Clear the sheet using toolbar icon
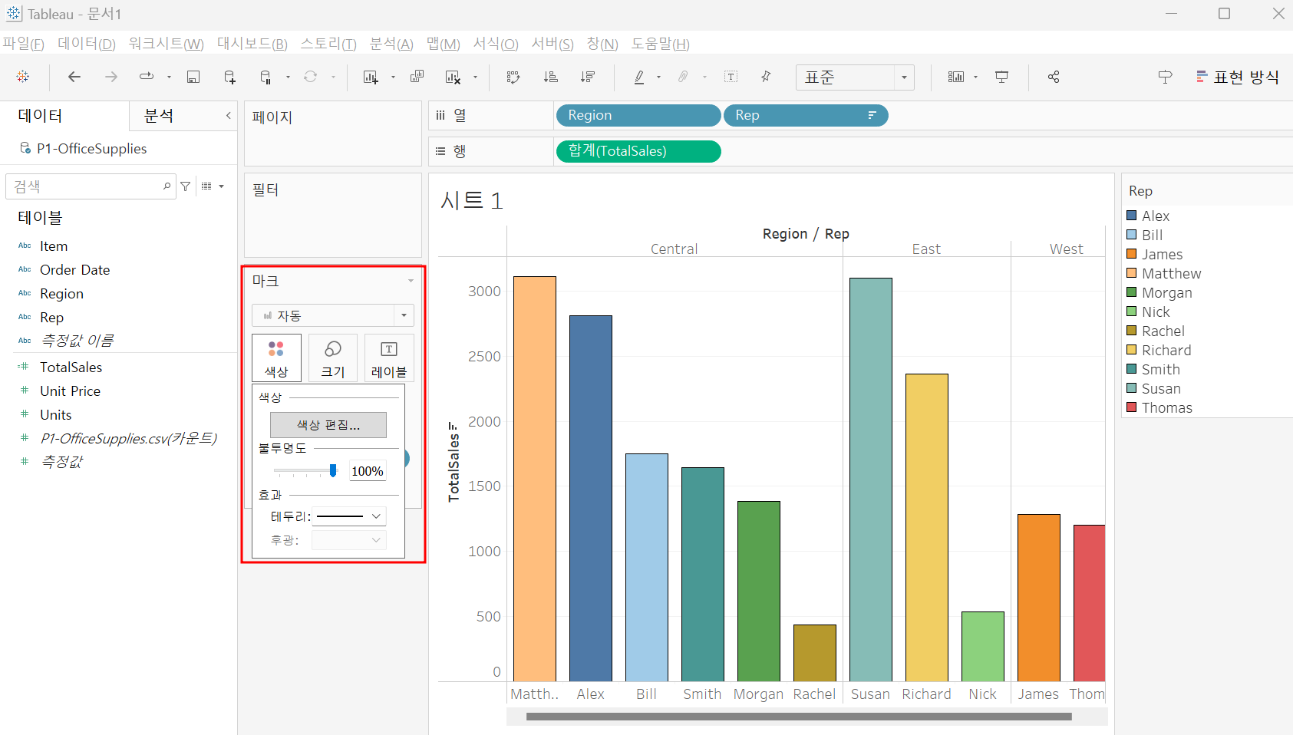This screenshot has height=735, width=1293. coord(453,77)
